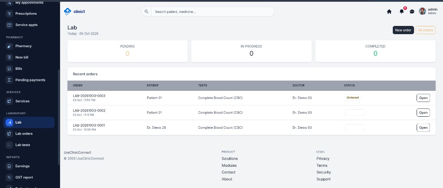Click the Pharmacy pill icon
Image resolution: width=443 pixels, height=188 pixels.
10,46
